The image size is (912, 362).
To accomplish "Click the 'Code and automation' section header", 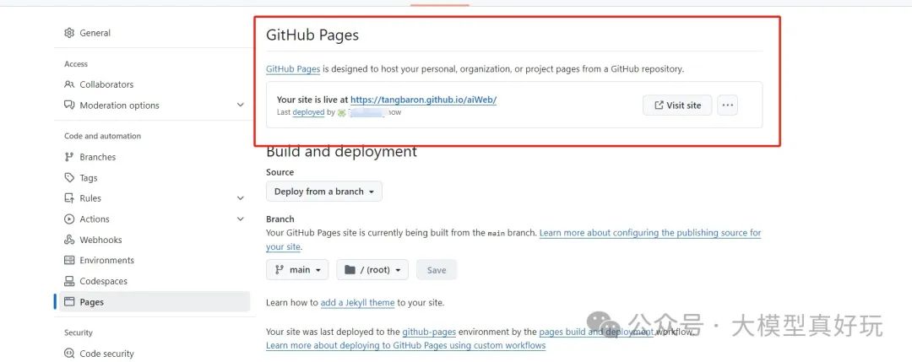I will coord(102,136).
